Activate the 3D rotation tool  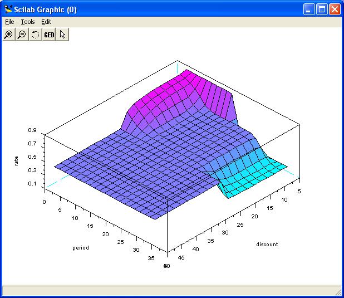35,35
